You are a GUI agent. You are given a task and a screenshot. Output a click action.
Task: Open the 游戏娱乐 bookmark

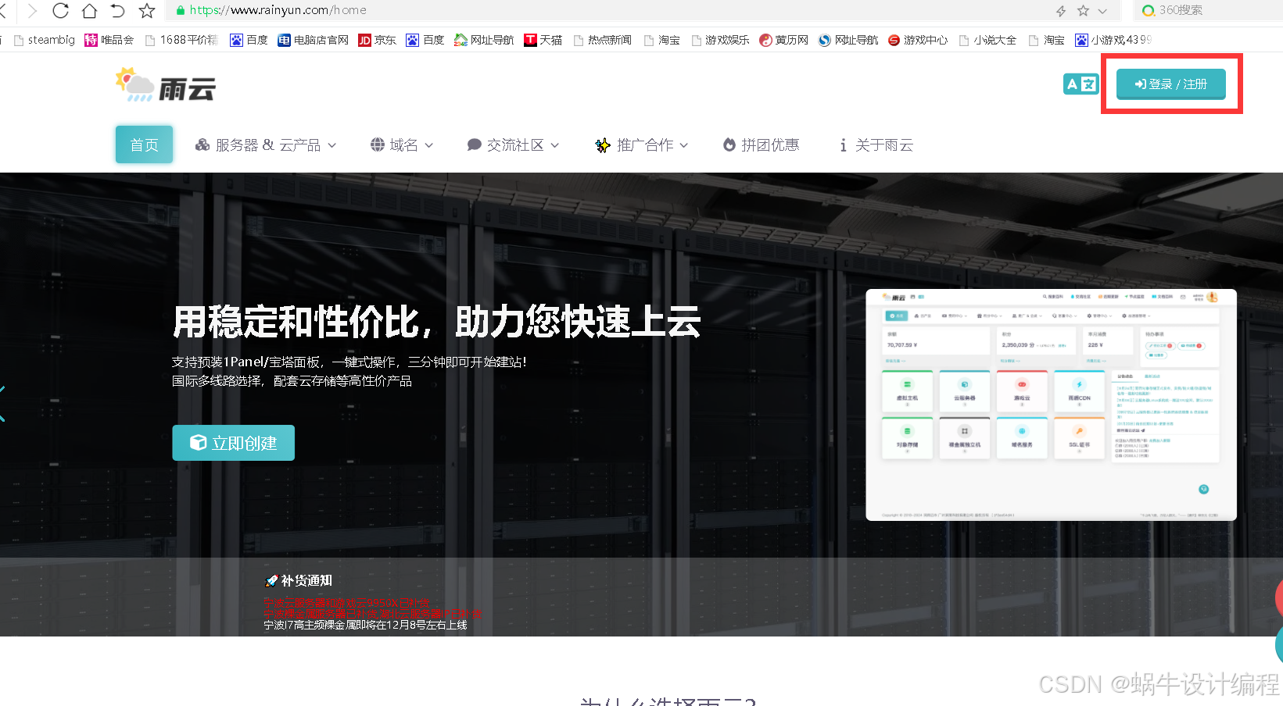tap(720, 40)
